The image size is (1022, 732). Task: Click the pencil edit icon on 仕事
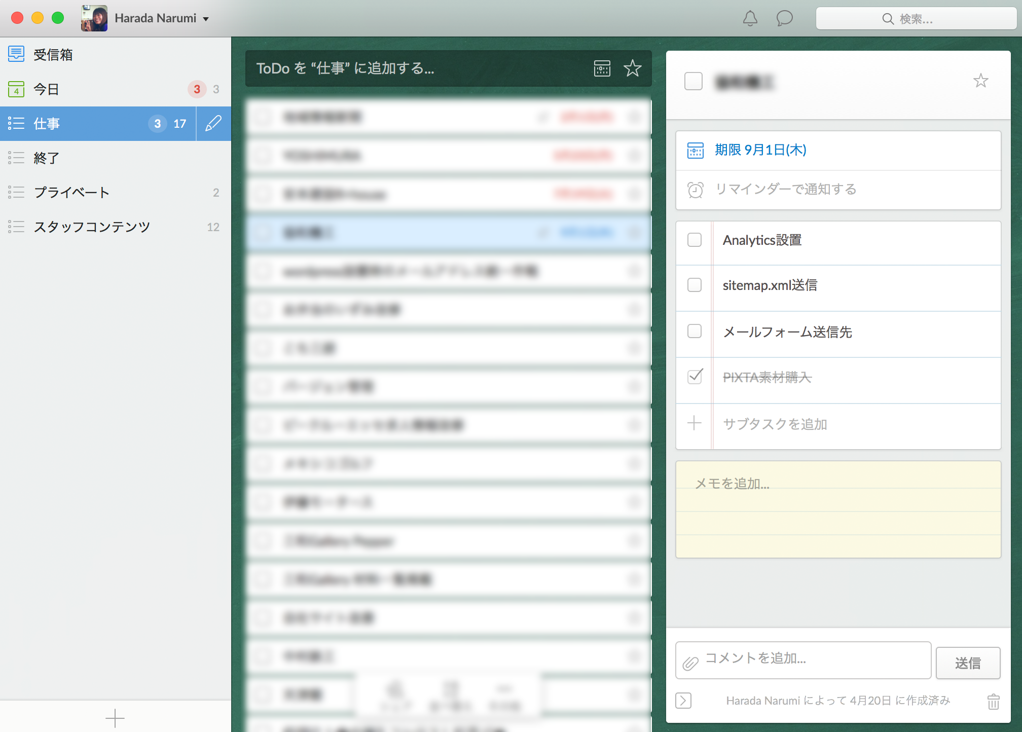pyautogui.click(x=213, y=123)
